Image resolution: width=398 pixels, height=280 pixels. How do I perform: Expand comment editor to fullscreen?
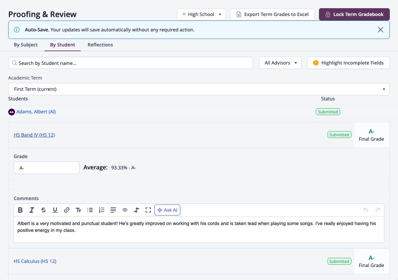tap(148, 210)
